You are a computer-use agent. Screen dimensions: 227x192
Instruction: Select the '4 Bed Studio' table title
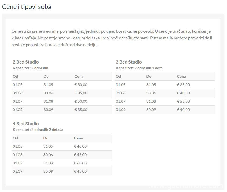click(x=26, y=124)
